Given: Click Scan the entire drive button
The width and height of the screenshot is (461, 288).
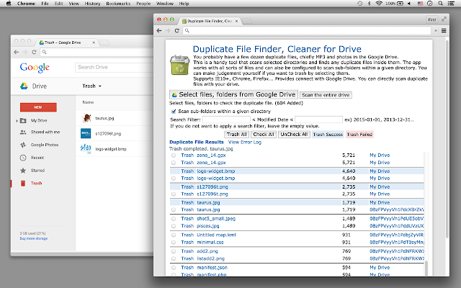Looking at the screenshot, I should [326, 95].
